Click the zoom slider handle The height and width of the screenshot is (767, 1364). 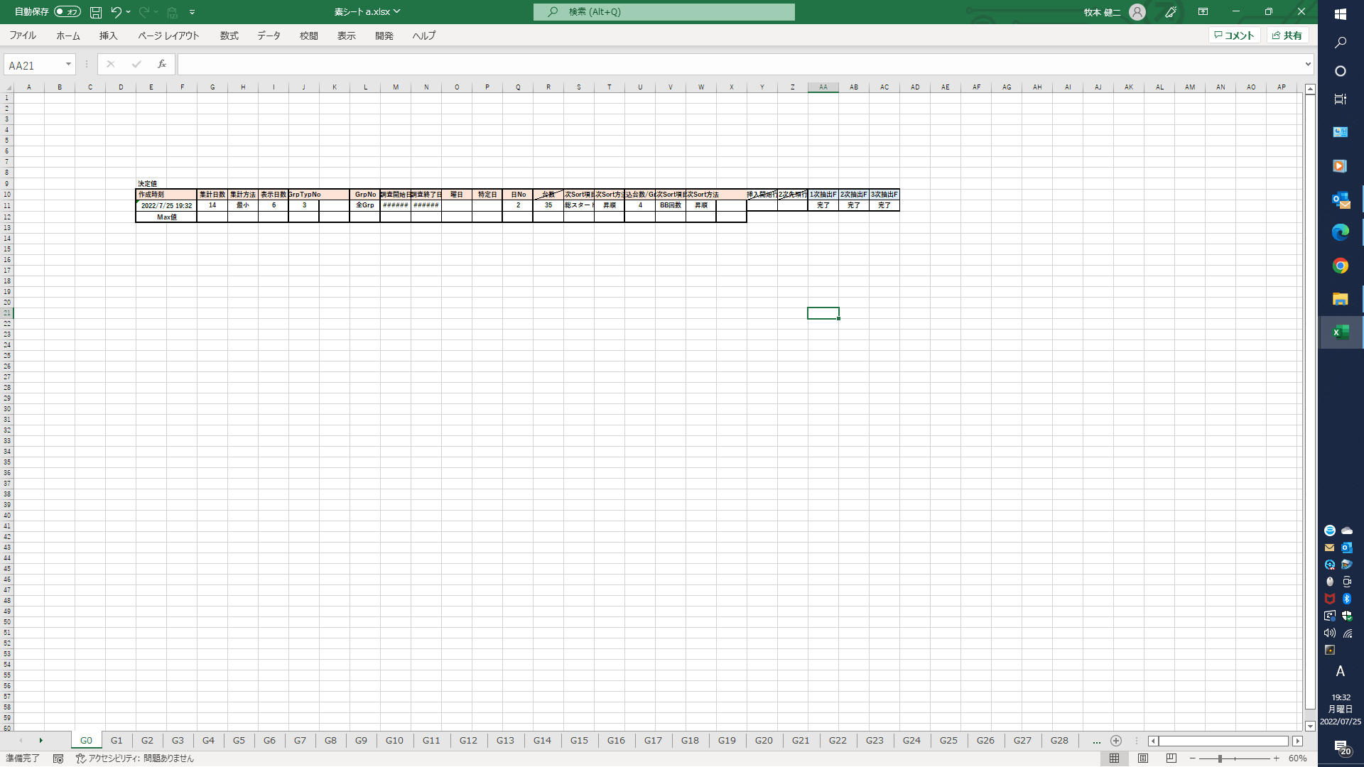(1220, 758)
